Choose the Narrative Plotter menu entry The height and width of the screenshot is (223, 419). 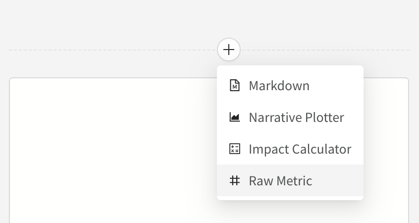[290, 117]
